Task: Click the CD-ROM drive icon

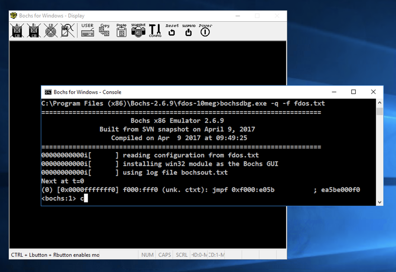Action: 51,30
